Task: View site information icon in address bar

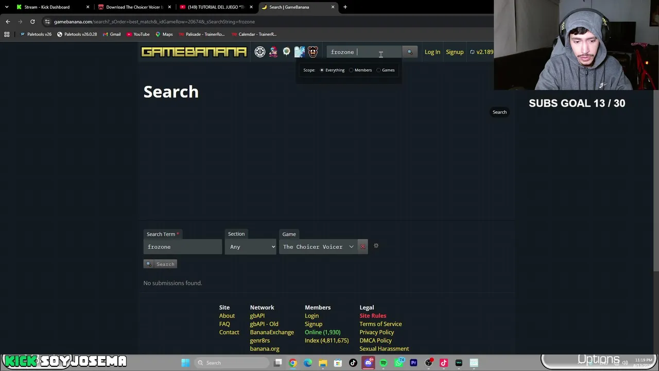Action: click(x=47, y=22)
